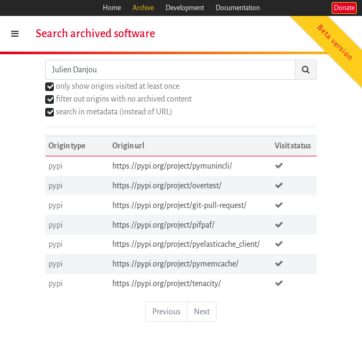Click visit status checkmark for overtest
Image resolution: width=362 pixels, height=351 pixels.
point(278,186)
